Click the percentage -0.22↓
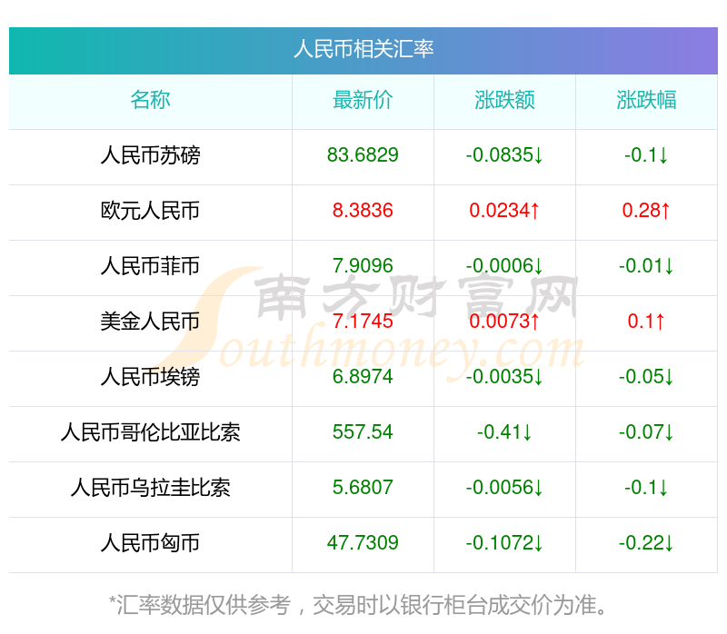727x634 pixels. [646, 543]
